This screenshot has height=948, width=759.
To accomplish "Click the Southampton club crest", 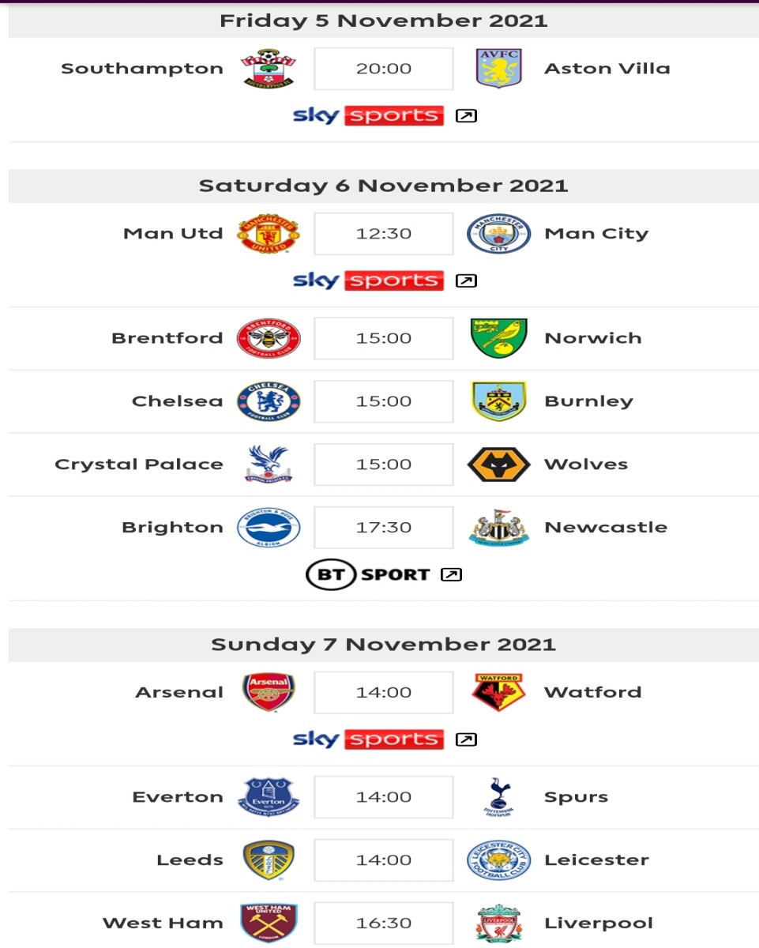I will [269, 69].
